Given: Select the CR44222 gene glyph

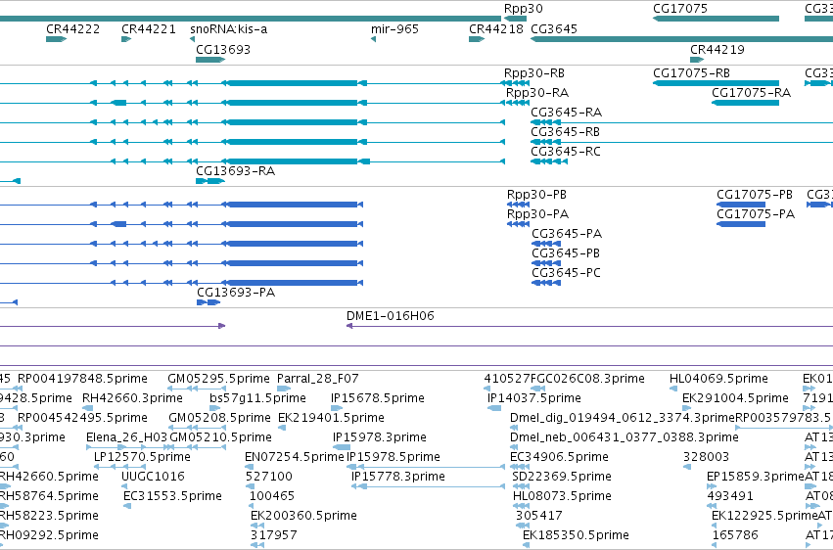Looking at the screenshot, I should click(57, 39).
